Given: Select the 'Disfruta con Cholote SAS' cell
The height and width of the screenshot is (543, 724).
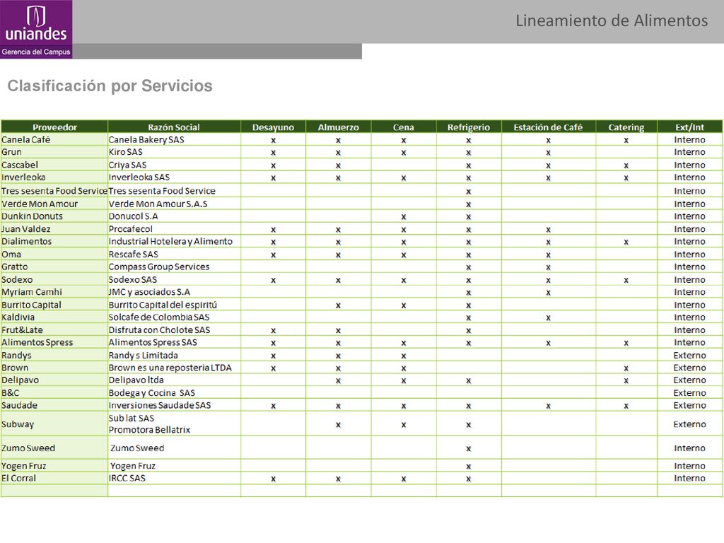Looking at the screenshot, I should click(x=174, y=330).
